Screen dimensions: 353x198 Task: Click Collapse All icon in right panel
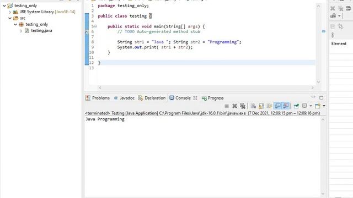coord(333,27)
